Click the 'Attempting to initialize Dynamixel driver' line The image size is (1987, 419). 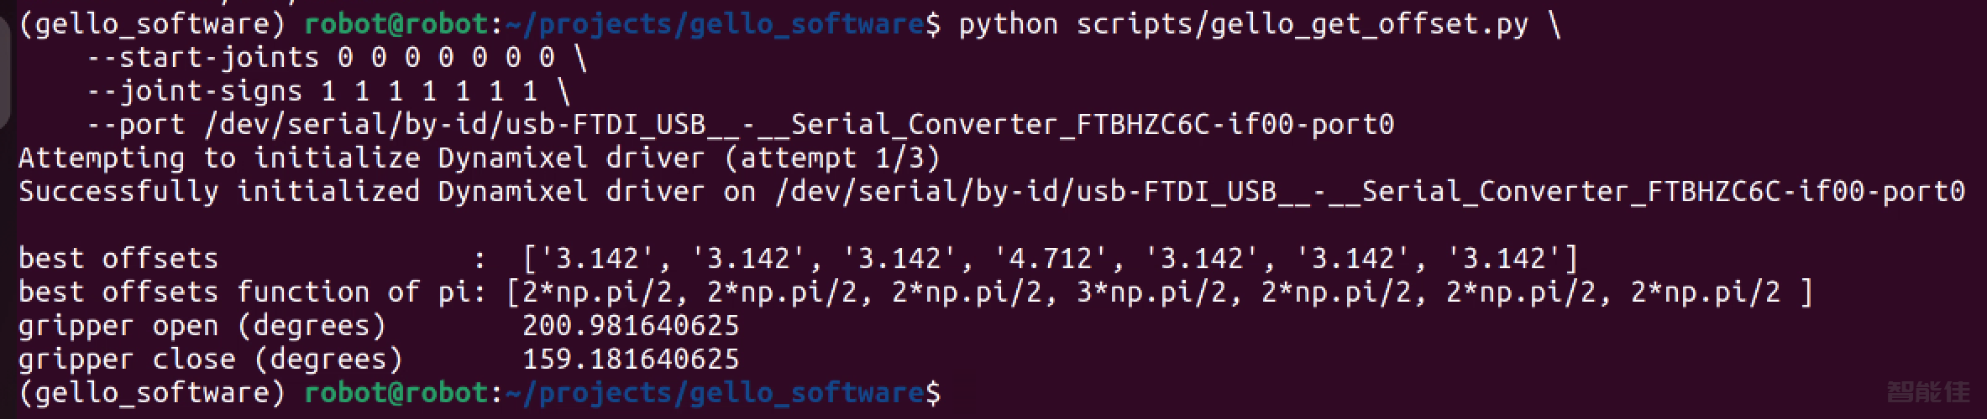(x=480, y=158)
